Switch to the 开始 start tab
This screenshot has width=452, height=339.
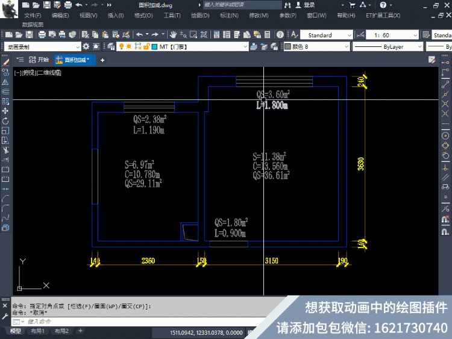click(x=39, y=60)
